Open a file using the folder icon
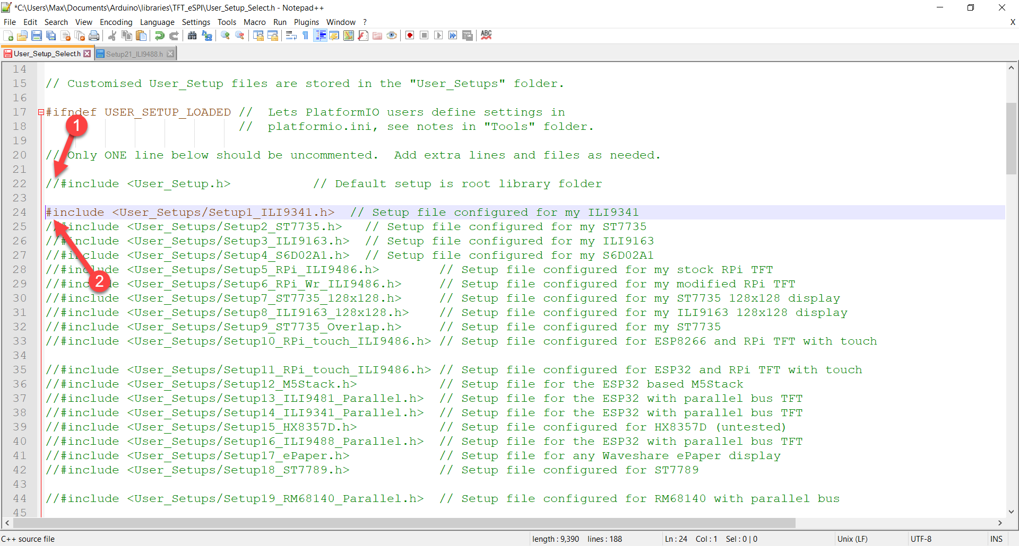 (x=22, y=36)
